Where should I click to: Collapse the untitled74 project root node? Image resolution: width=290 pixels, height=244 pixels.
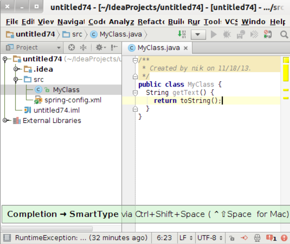tap(5, 59)
